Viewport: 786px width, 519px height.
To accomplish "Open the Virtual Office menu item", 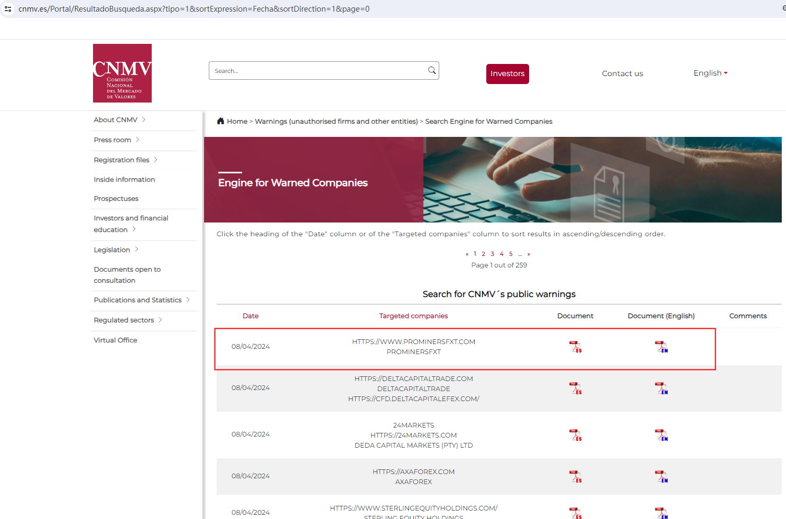I will (x=115, y=340).
